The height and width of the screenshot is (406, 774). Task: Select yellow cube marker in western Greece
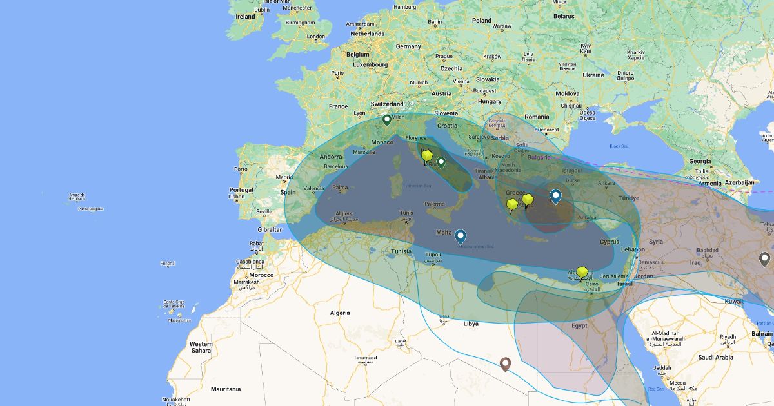coord(512,206)
